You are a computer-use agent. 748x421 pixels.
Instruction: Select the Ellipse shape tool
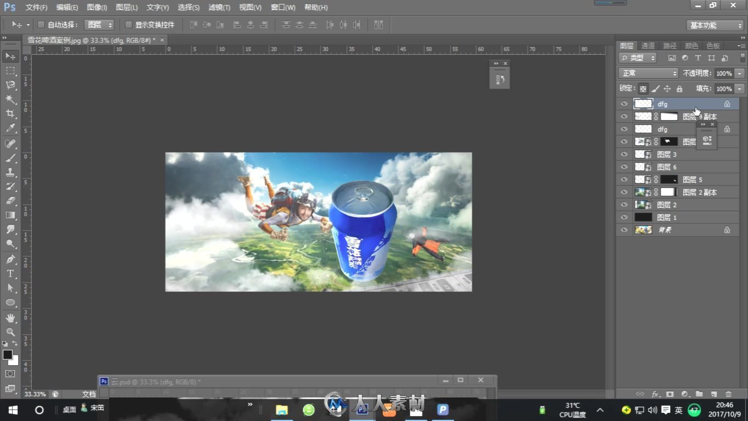[x=10, y=302]
